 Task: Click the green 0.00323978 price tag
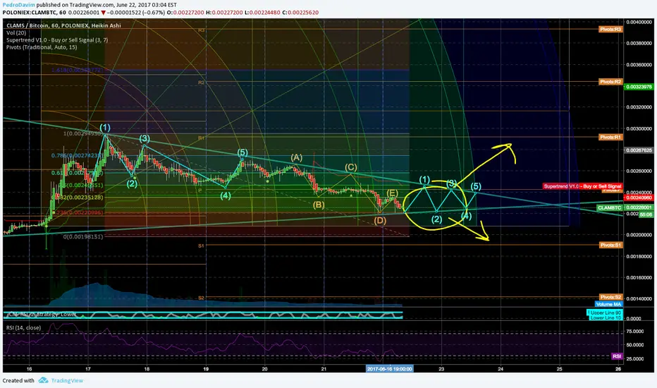click(639, 87)
